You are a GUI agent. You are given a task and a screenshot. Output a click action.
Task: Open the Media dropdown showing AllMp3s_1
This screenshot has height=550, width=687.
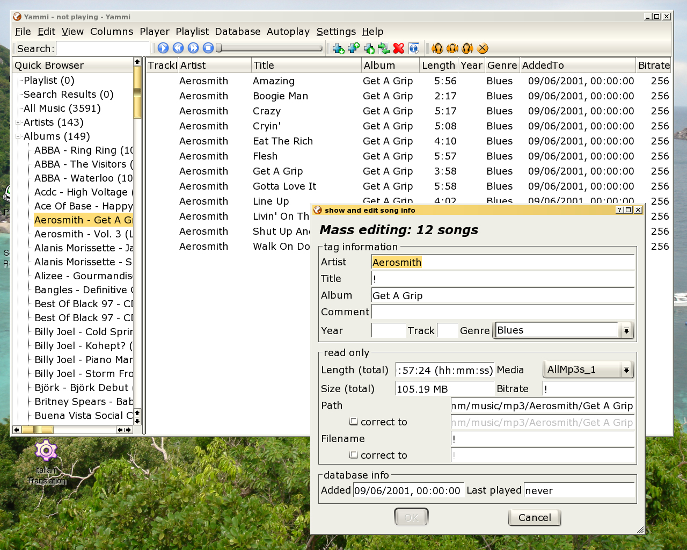coord(588,370)
